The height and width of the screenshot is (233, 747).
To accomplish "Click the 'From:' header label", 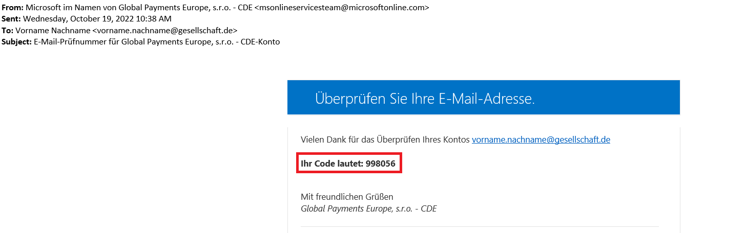I will click(12, 8).
